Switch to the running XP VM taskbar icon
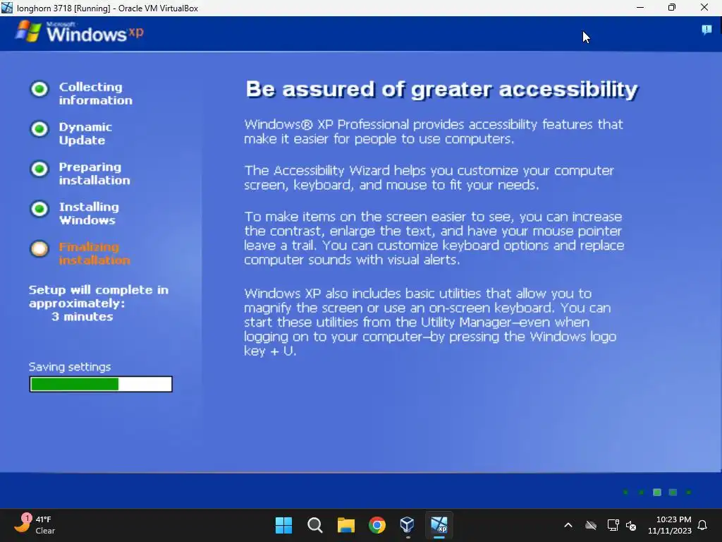The width and height of the screenshot is (722, 542). (x=439, y=525)
